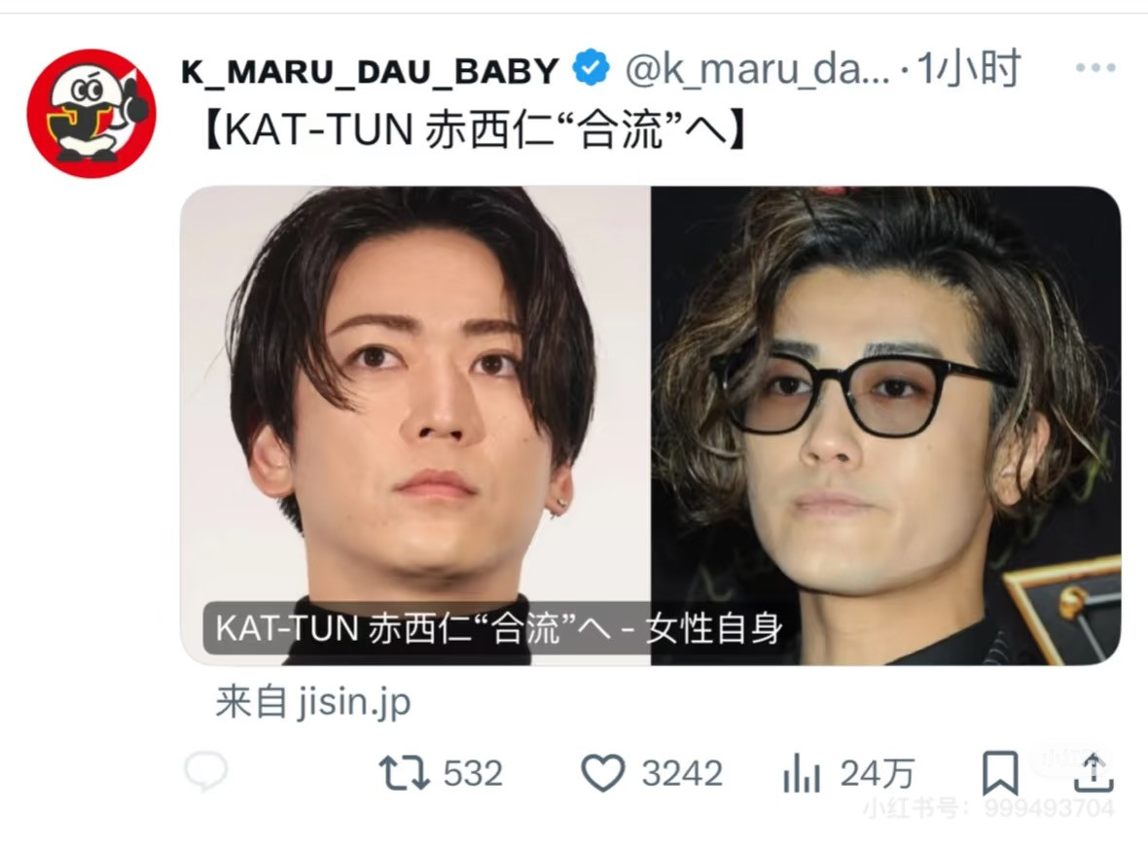Viewport: 1148px width, 848px height.
Task: Open the right photo with glasses
Action: pyautogui.click(x=886, y=425)
